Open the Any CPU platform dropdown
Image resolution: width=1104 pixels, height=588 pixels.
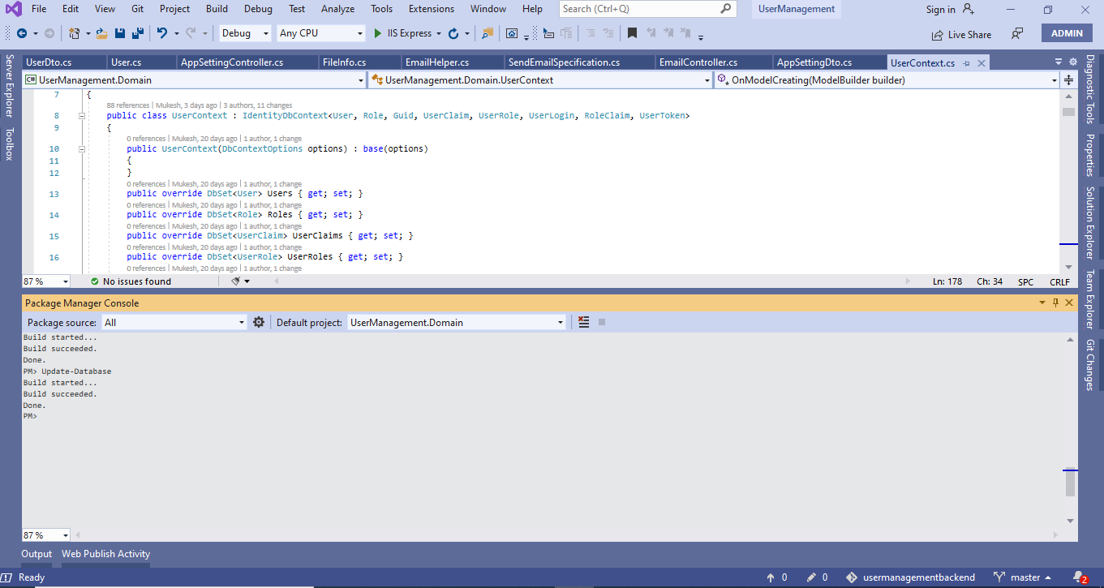(x=321, y=33)
